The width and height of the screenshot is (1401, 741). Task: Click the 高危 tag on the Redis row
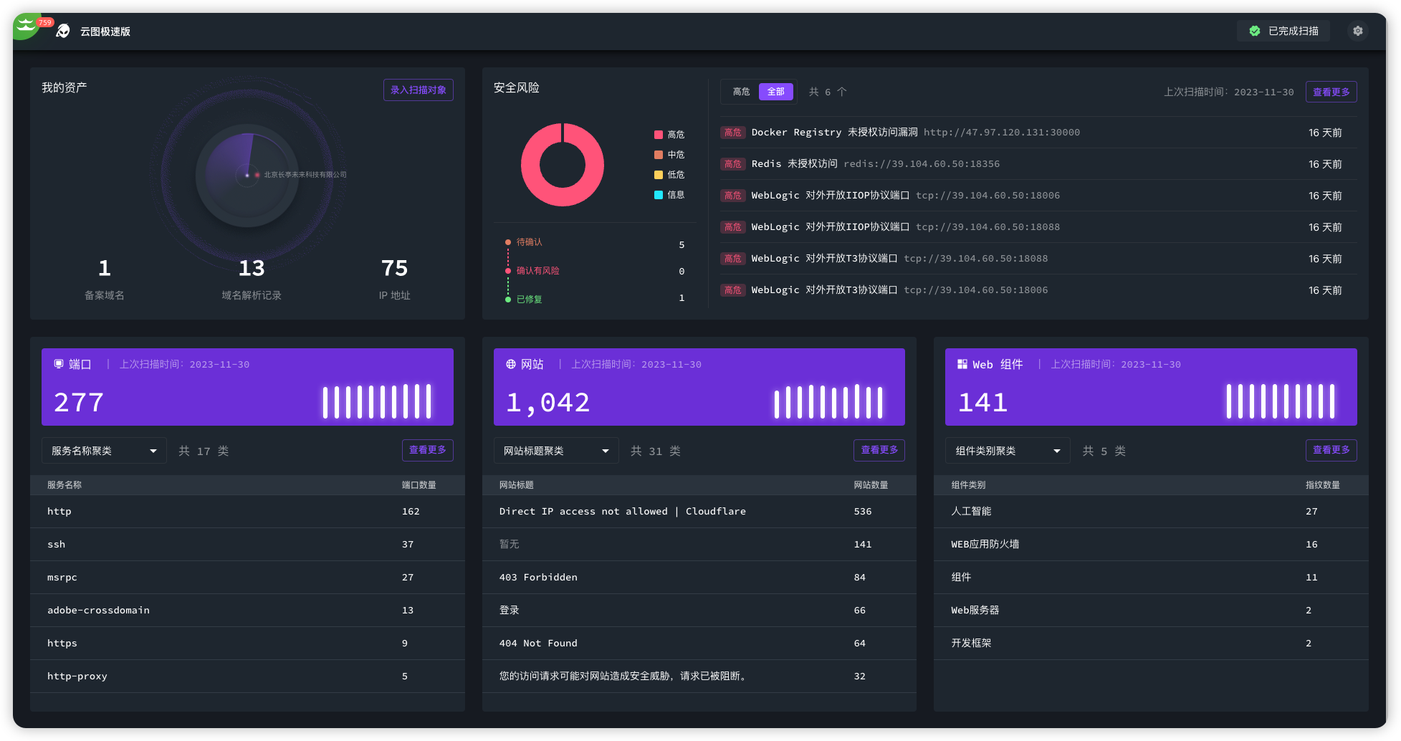point(732,164)
